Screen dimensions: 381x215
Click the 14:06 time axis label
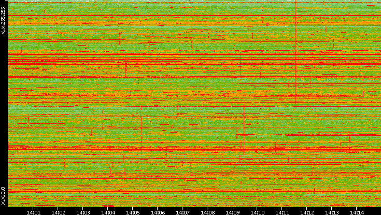point(158,212)
